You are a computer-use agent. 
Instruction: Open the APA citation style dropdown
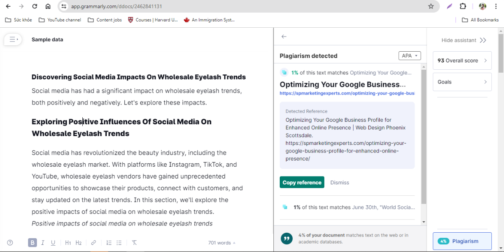(x=409, y=56)
